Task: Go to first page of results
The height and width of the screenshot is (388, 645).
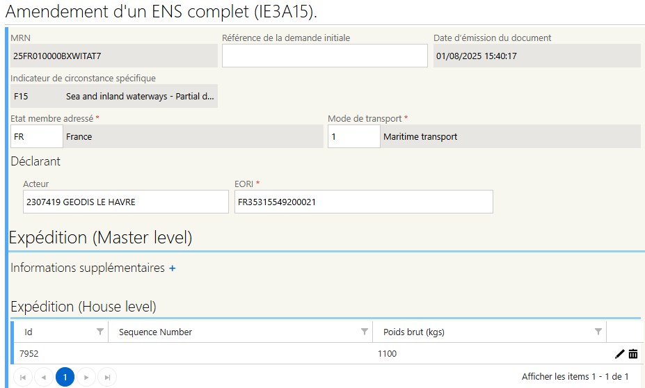Action: point(23,377)
